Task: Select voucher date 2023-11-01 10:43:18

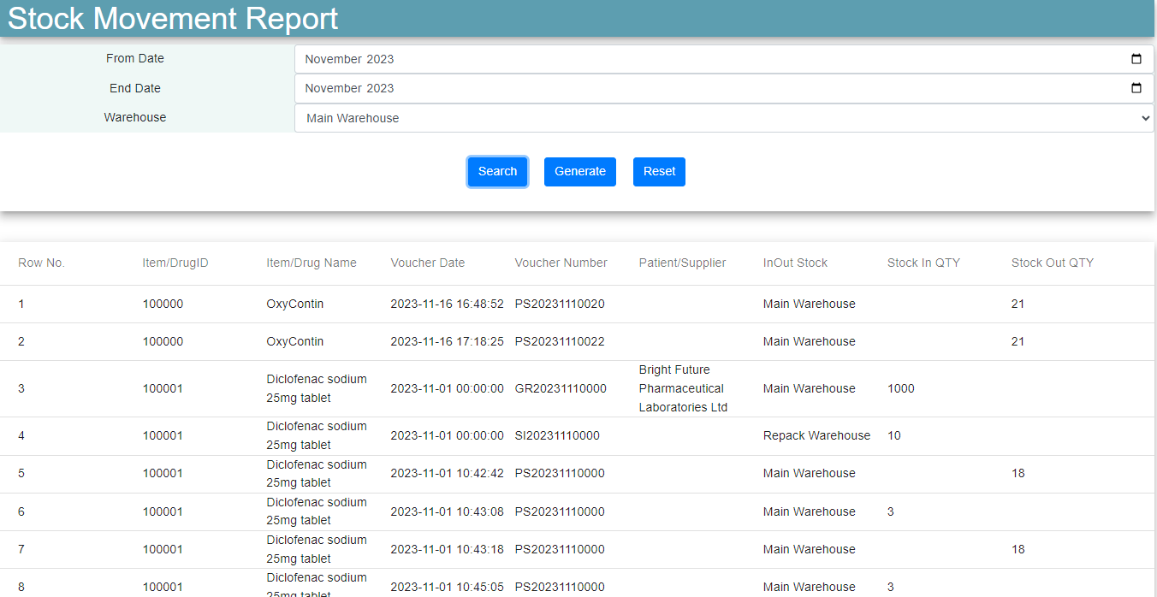Action: tap(448, 549)
